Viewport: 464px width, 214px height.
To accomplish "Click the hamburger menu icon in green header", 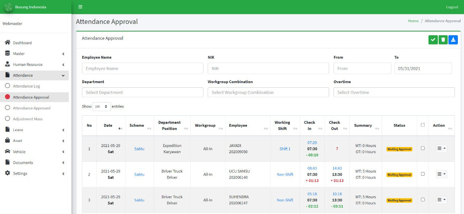I will 80,7.
